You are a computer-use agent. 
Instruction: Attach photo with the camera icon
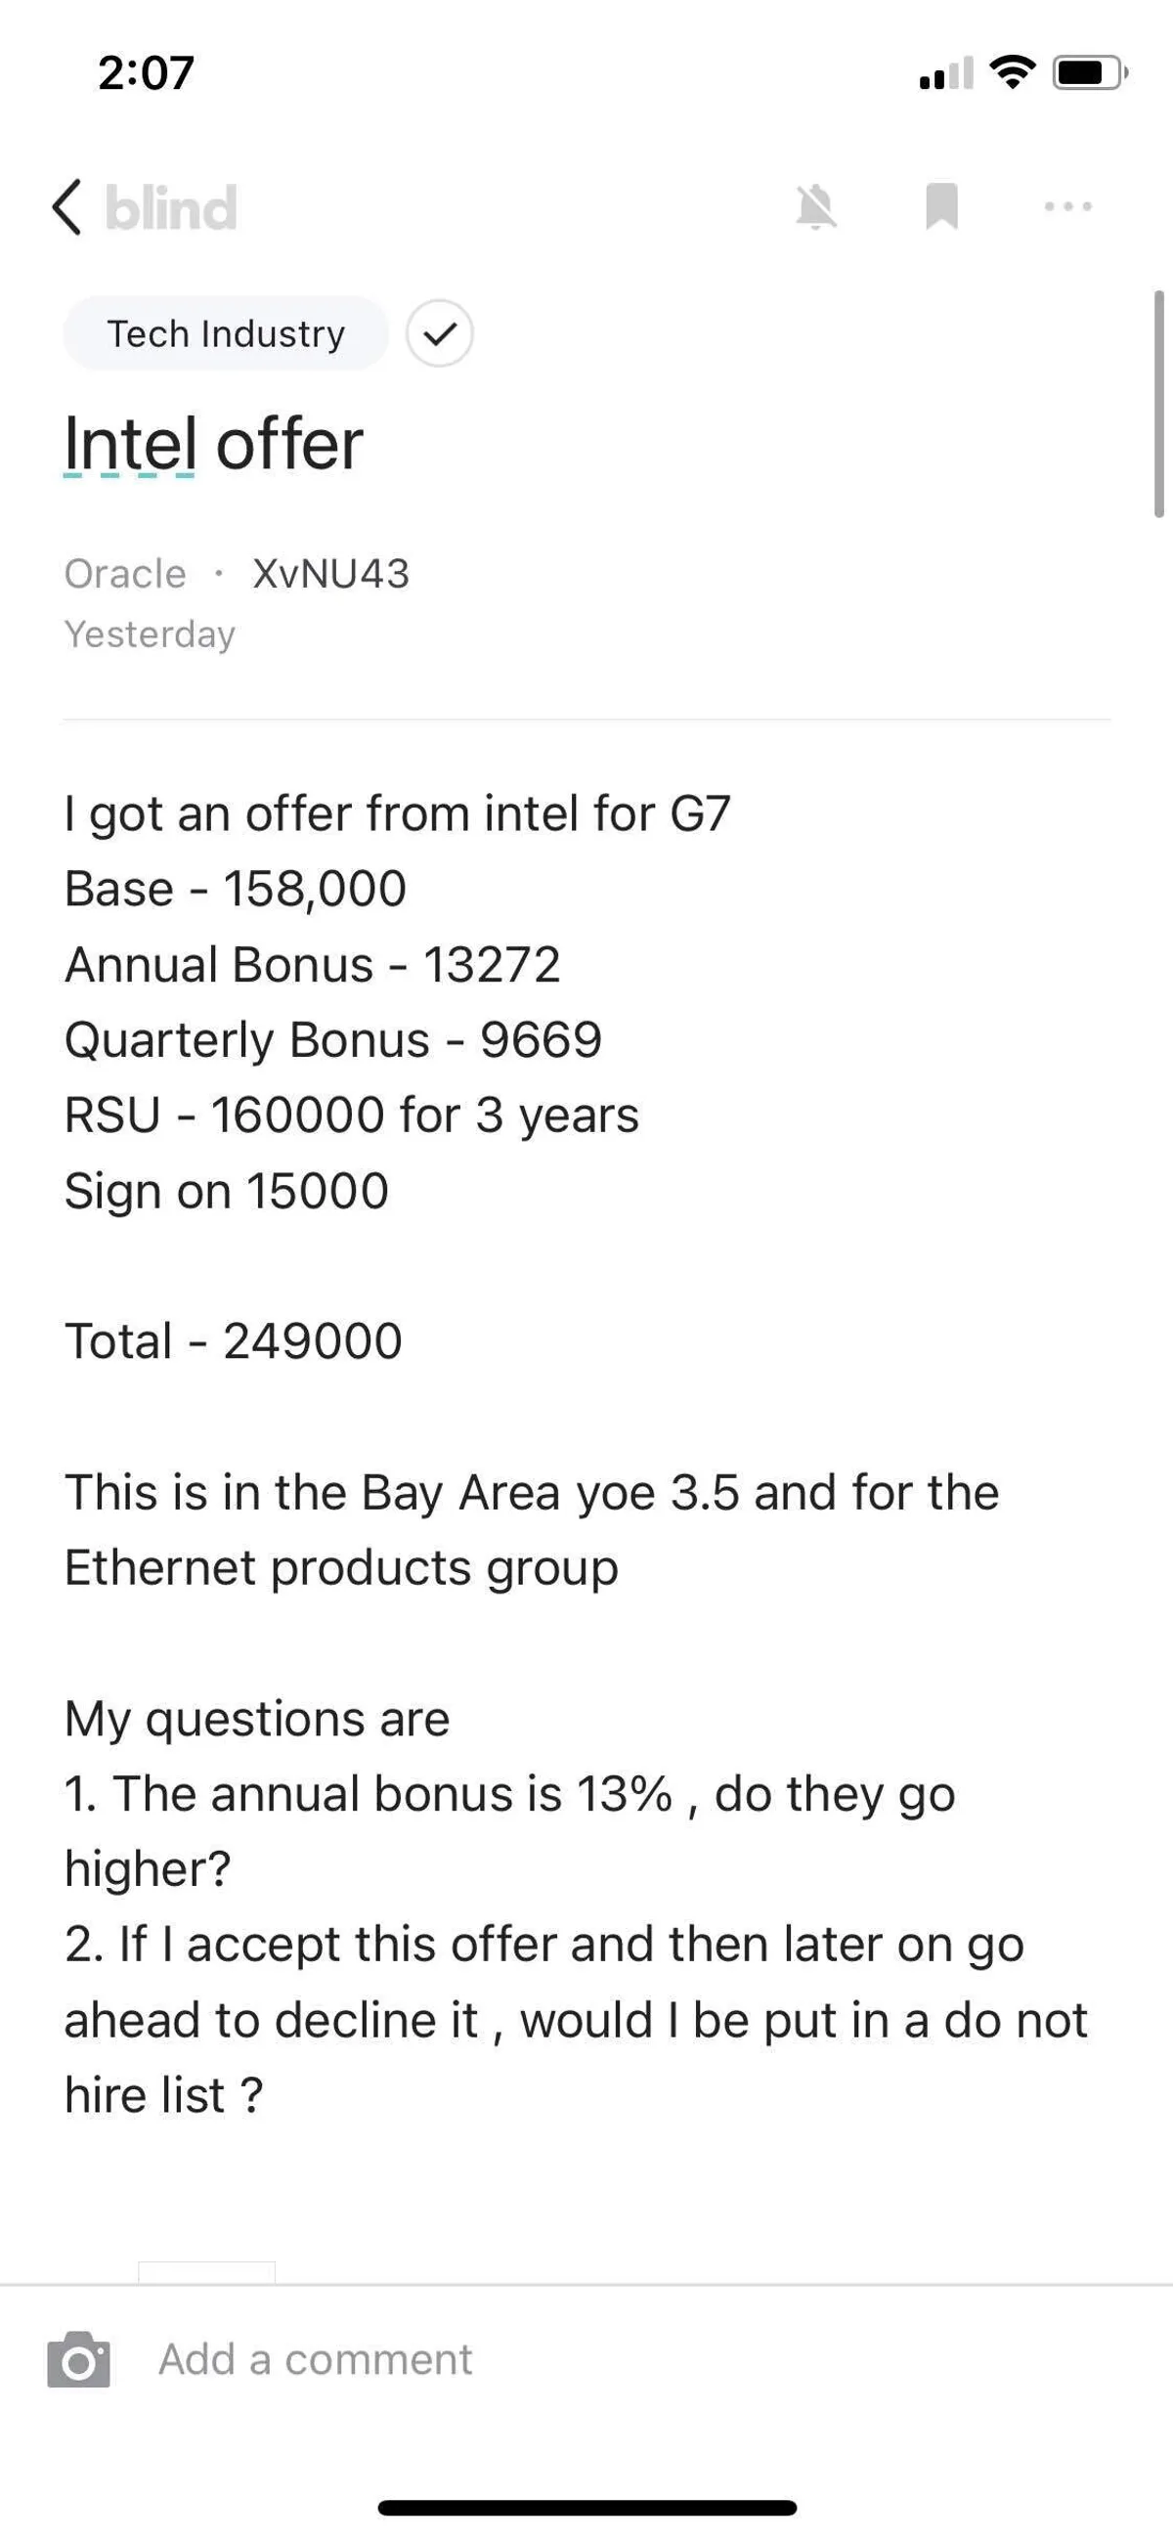[x=79, y=2359]
